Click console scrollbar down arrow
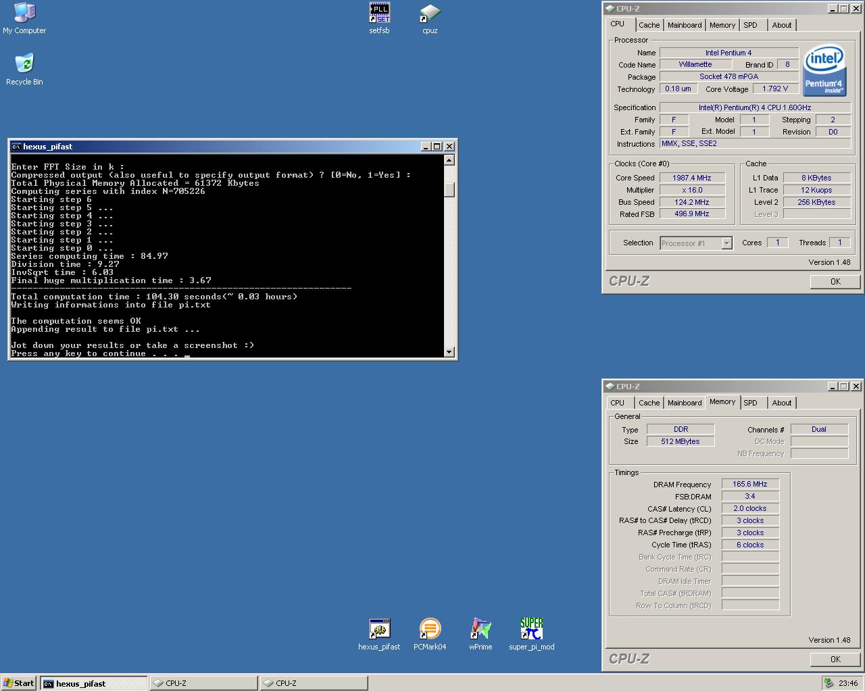This screenshot has height=692, width=865. pos(449,352)
